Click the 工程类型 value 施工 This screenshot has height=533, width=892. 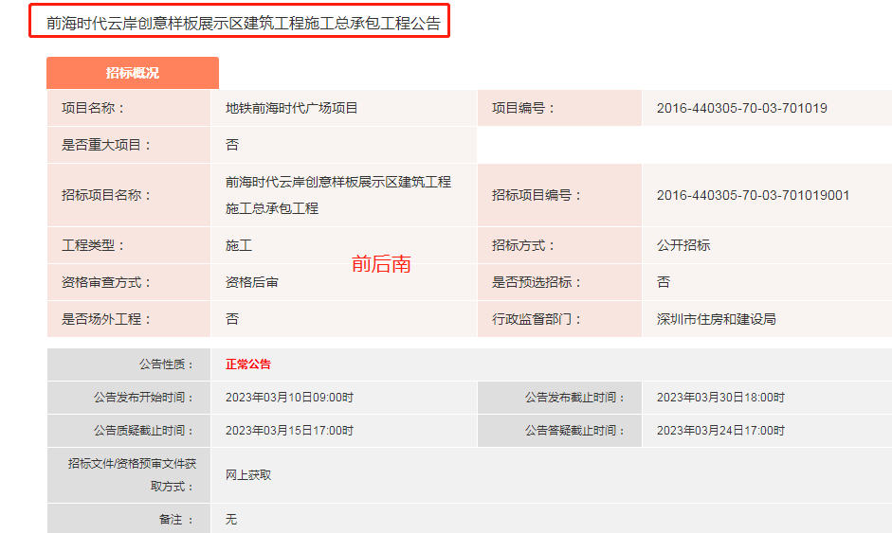point(238,245)
